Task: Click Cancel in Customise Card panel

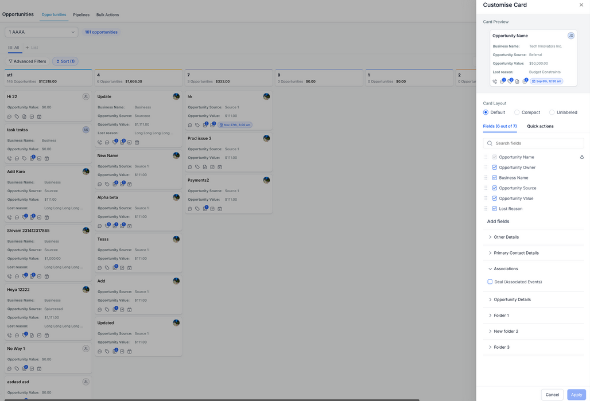Action: click(552, 395)
